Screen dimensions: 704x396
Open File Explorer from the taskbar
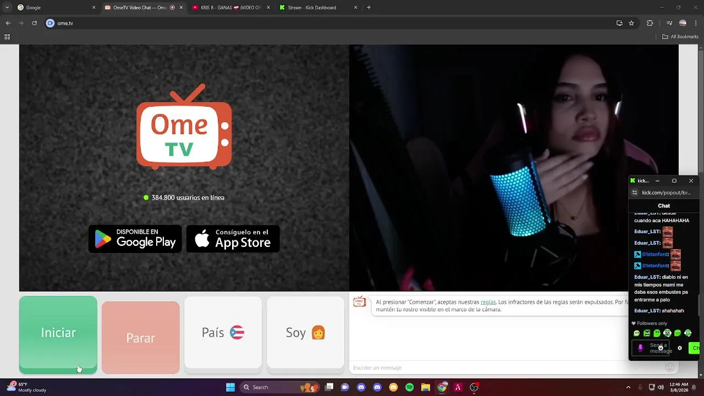pyautogui.click(x=425, y=387)
